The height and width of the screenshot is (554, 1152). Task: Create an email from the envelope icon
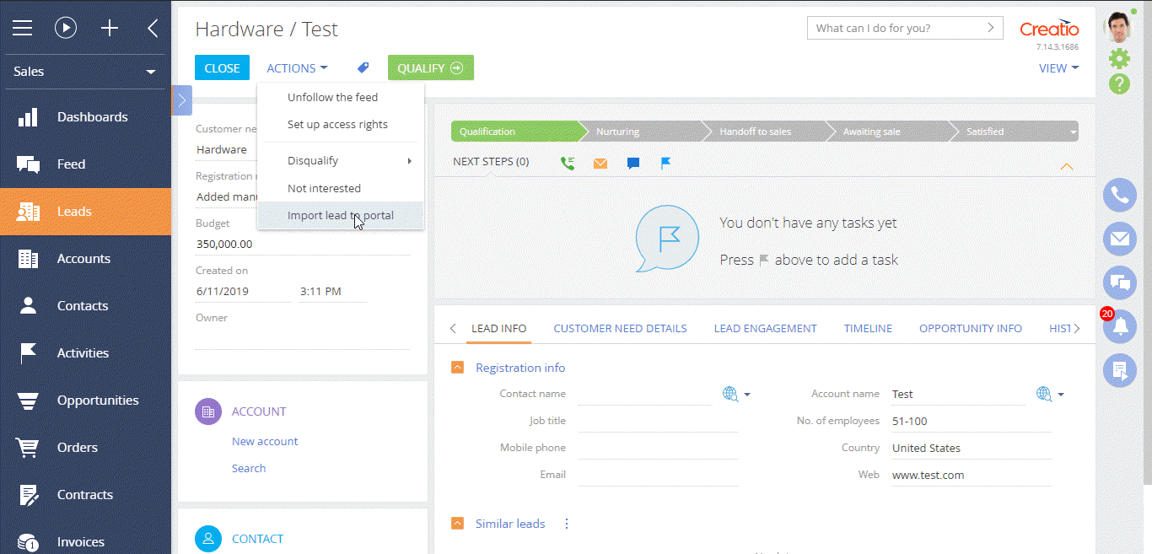click(600, 162)
